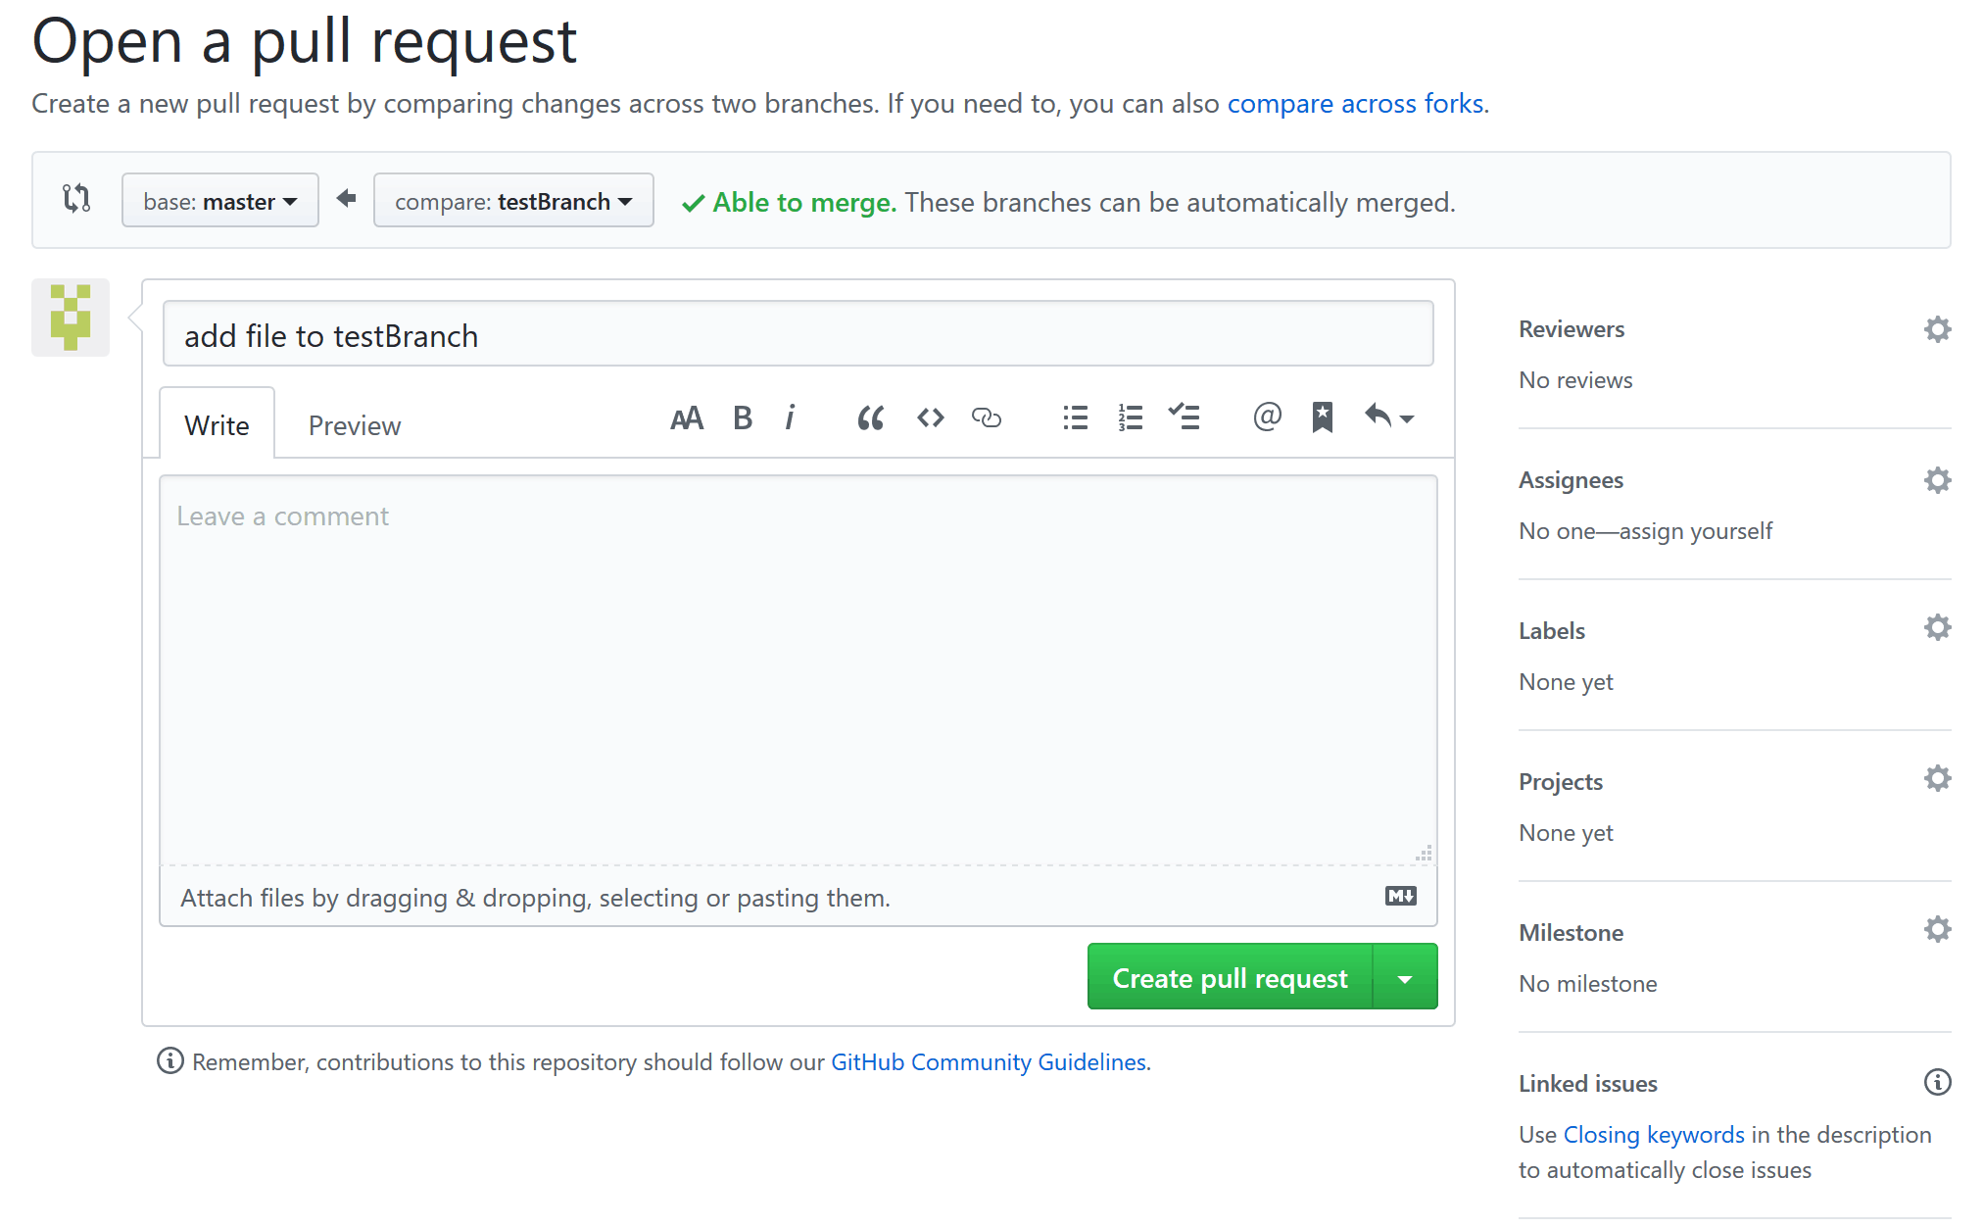Follow the compare across forks link
This screenshot has height=1227, width=1983.
(1356, 104)
